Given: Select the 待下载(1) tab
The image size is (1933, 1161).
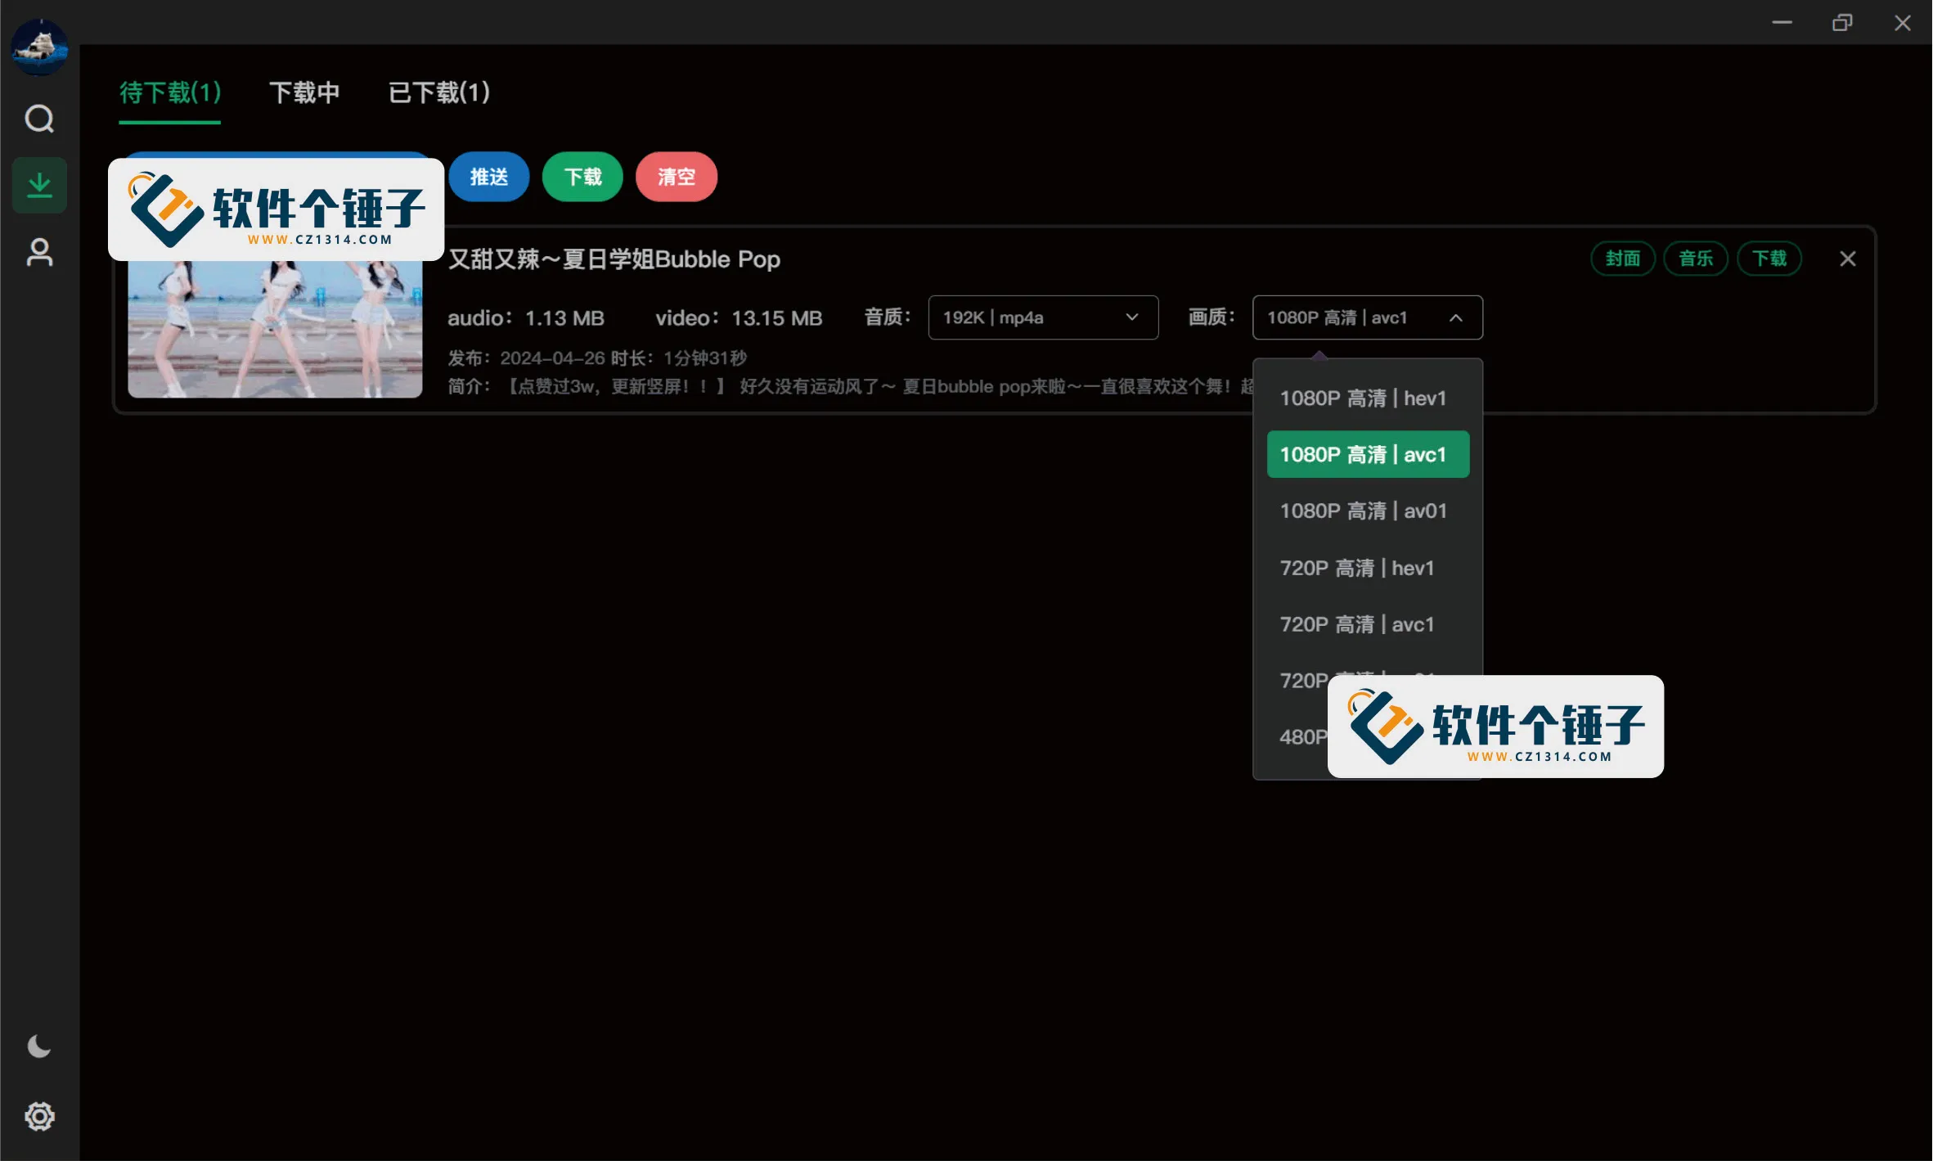Looking at the screenshot, I should click(x=169, y=92).
